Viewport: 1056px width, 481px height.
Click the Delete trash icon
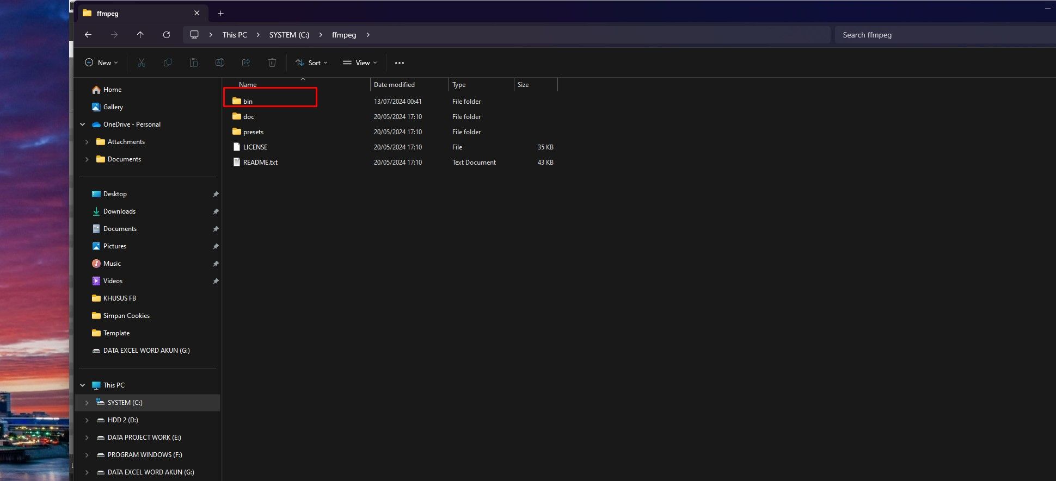tap(272, 63)
